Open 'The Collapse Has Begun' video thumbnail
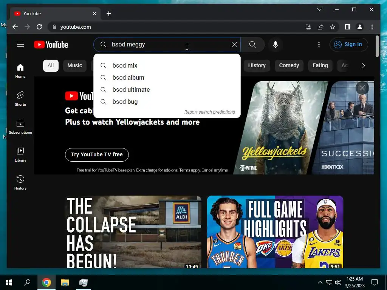 point(133,232)
